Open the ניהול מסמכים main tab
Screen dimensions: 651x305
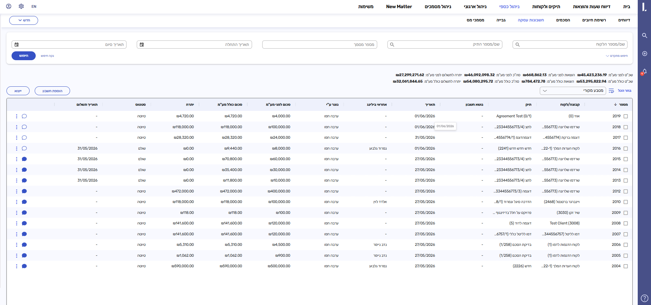coord(438,6)
